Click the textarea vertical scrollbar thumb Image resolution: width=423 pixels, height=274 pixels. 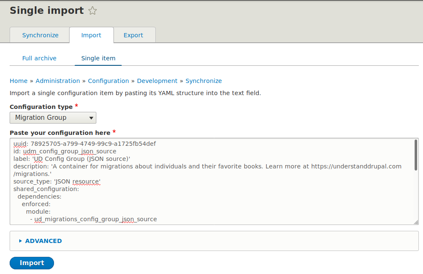click(416, 155)
